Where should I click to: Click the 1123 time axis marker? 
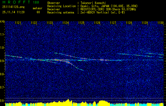tap(50, 23)
